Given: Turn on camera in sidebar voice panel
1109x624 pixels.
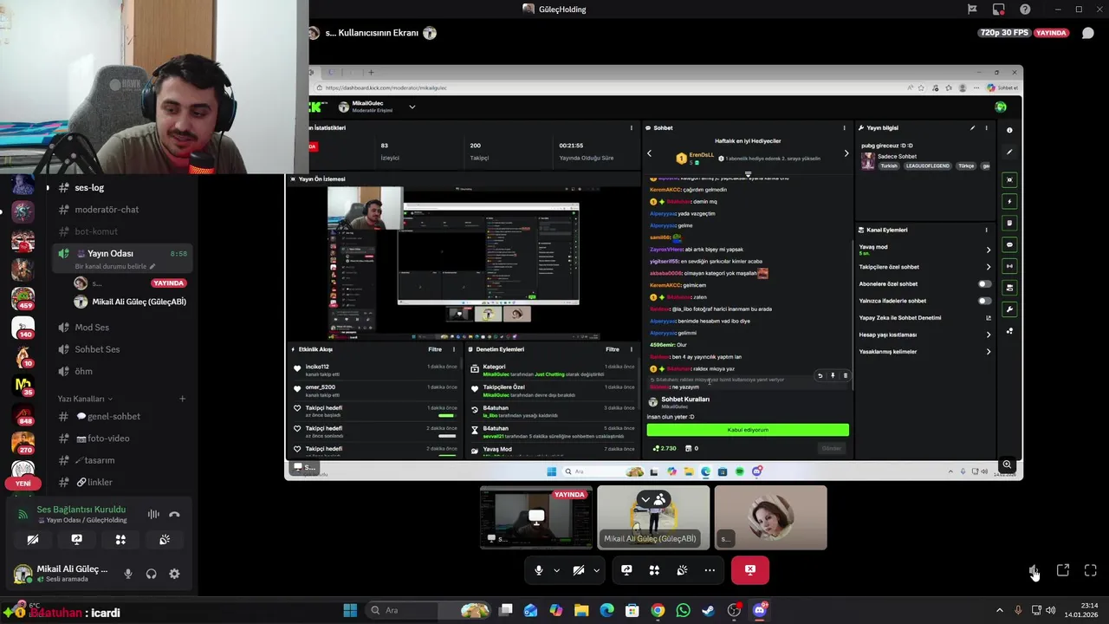Looking at the screenshot, I should 33,539.
